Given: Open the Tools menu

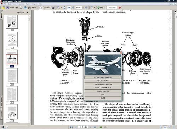Looking at the screenshot, I should 28,4.
